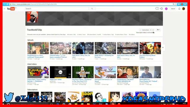This screenshot has height=107, width=190.
Task: Click the 'fetus confirmed *Picture proof*' video title
Action: tap(36, 56)
